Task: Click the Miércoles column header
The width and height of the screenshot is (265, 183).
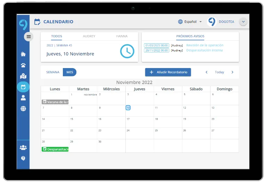Action: coord(111,89)
